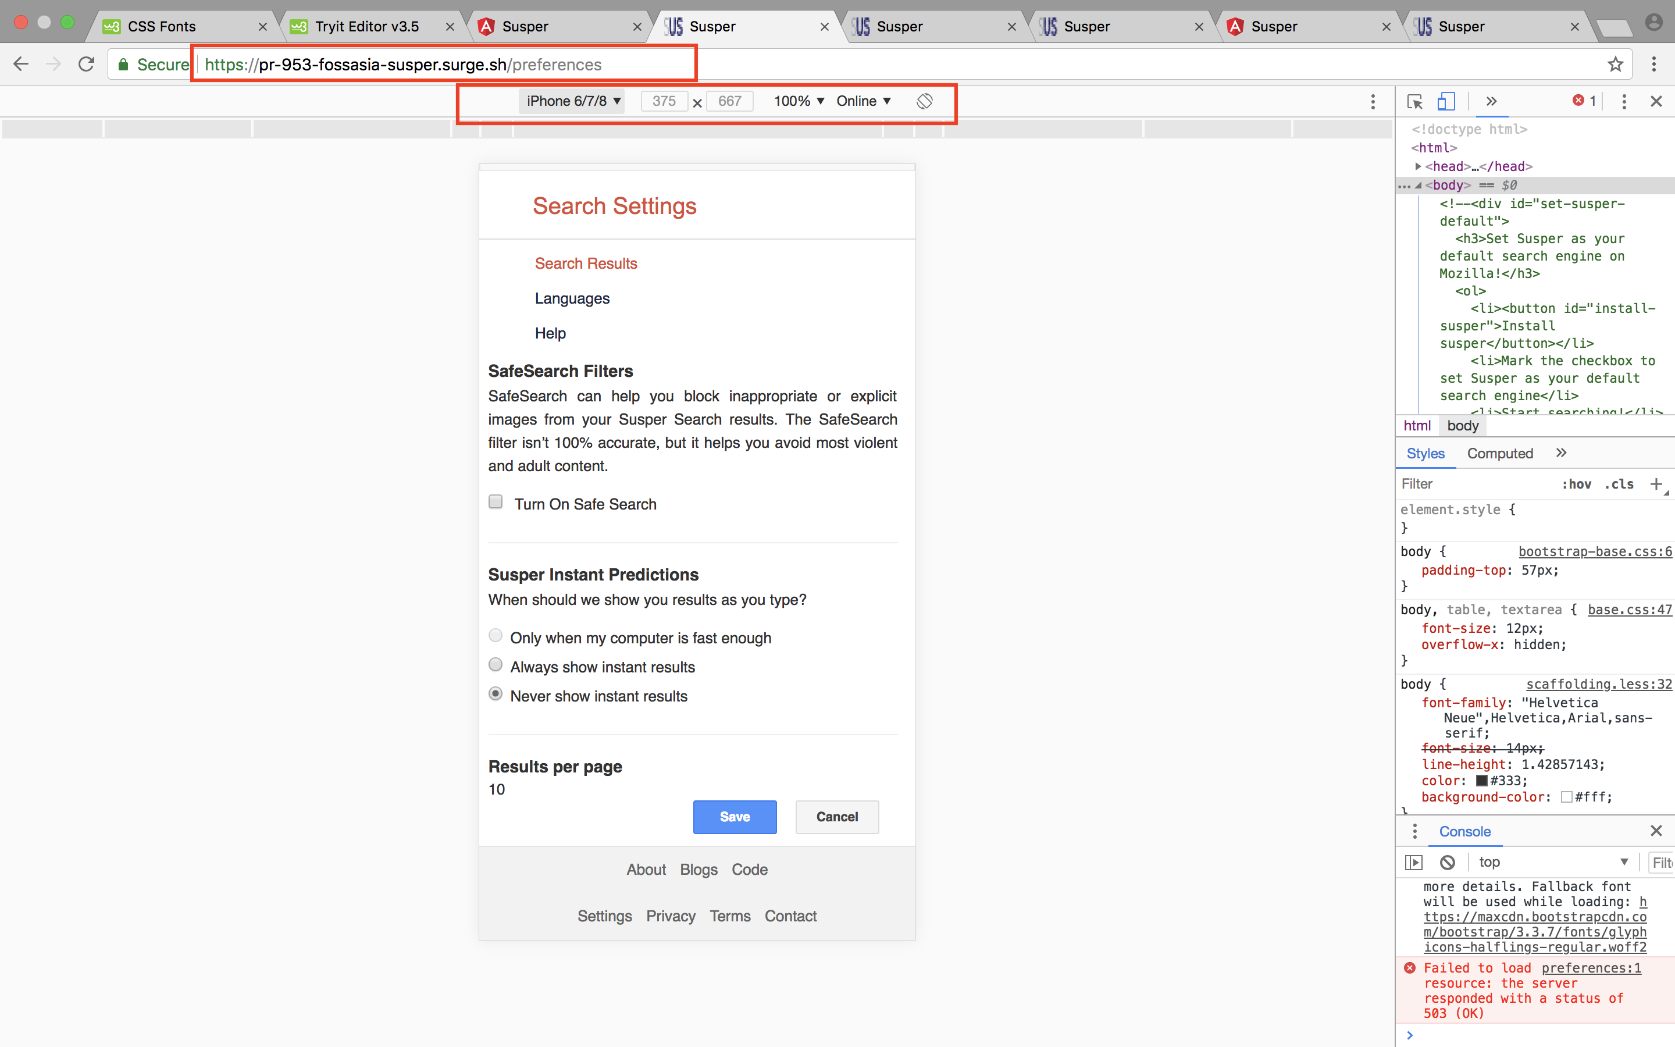Edit the device width field 375
Image resolution: width=1675 pixels, height=1047 pixels.
click(664, 101)
